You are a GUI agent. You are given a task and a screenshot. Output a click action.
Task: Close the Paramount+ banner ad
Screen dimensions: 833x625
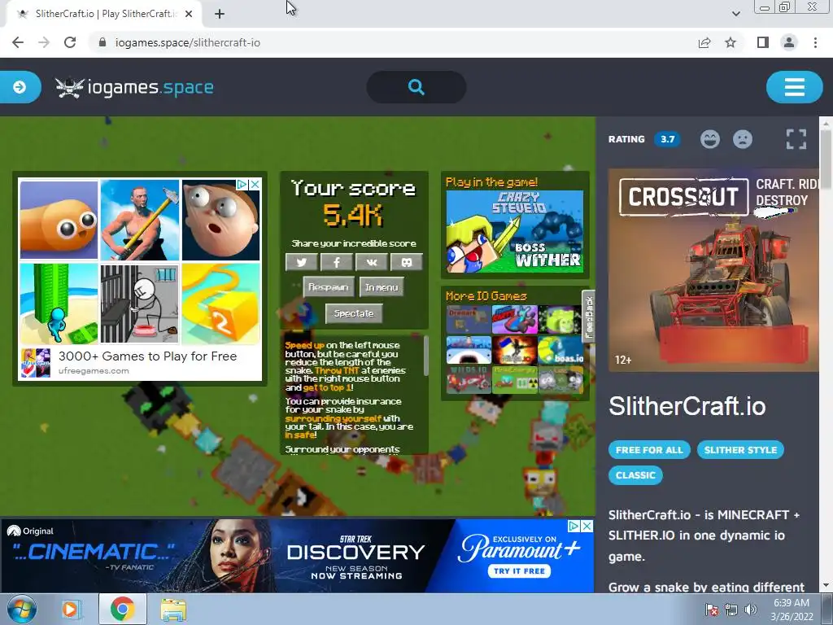click(x=587, y=526)
